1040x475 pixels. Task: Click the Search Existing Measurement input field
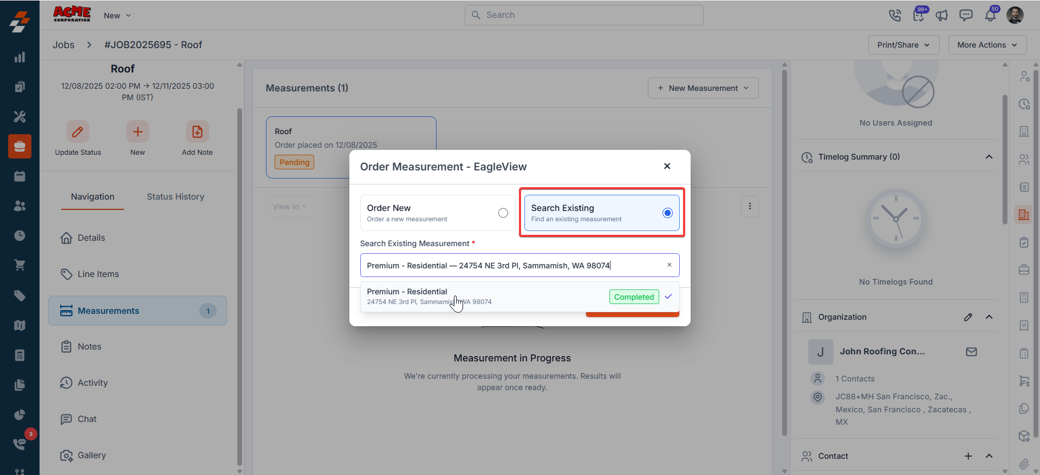click(519, 265)
